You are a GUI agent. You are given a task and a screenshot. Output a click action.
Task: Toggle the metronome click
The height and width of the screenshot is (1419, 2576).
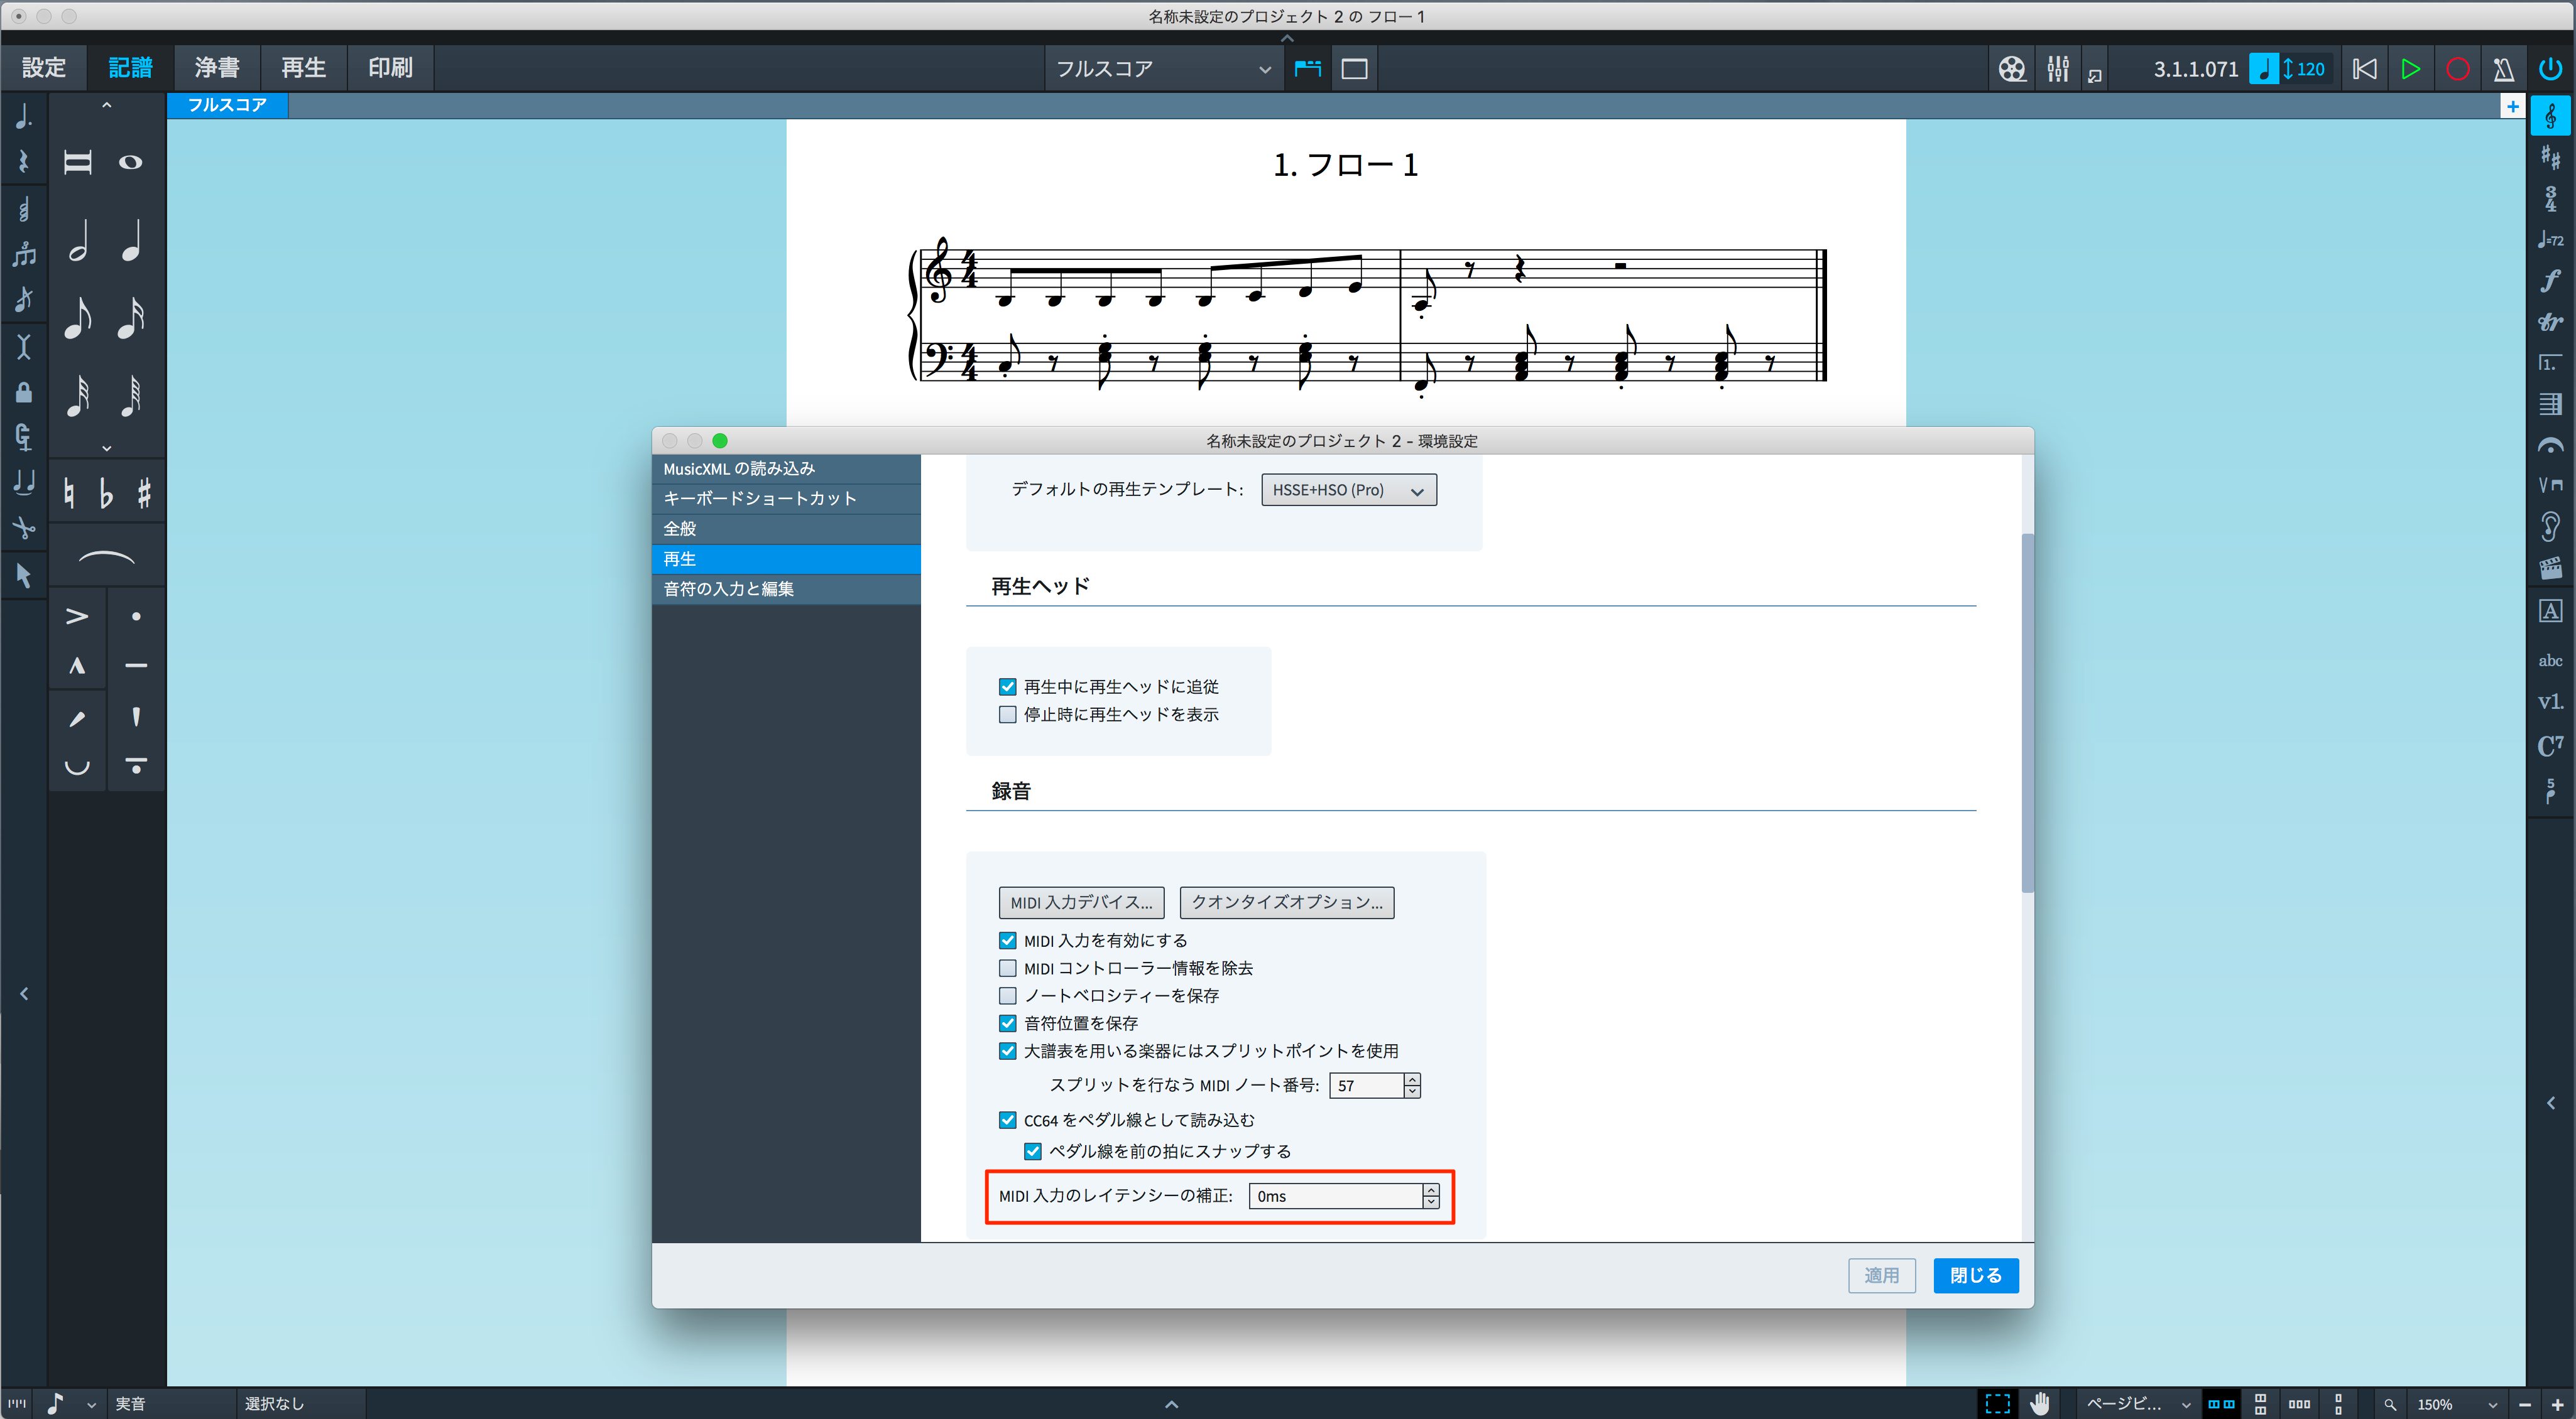point(2504,69)
